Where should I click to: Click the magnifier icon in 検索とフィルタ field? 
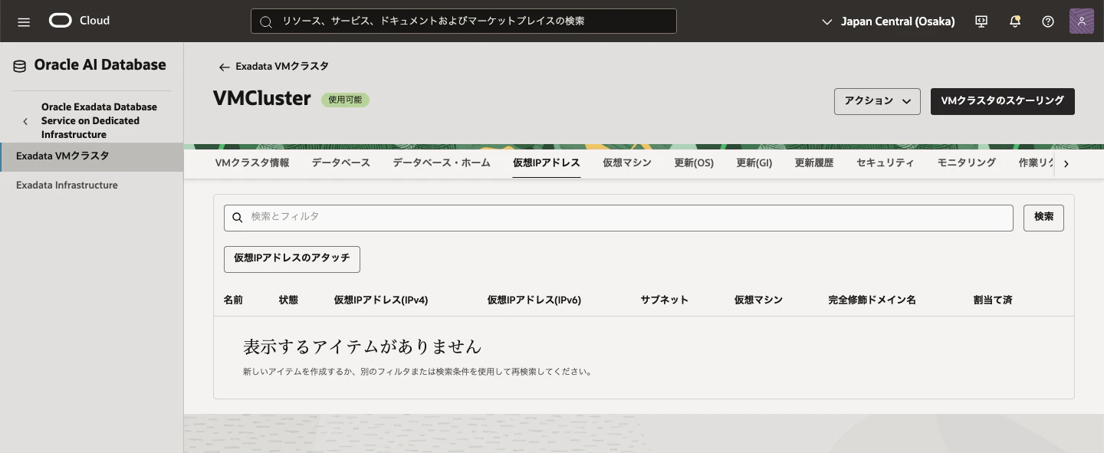click(238, 218)
